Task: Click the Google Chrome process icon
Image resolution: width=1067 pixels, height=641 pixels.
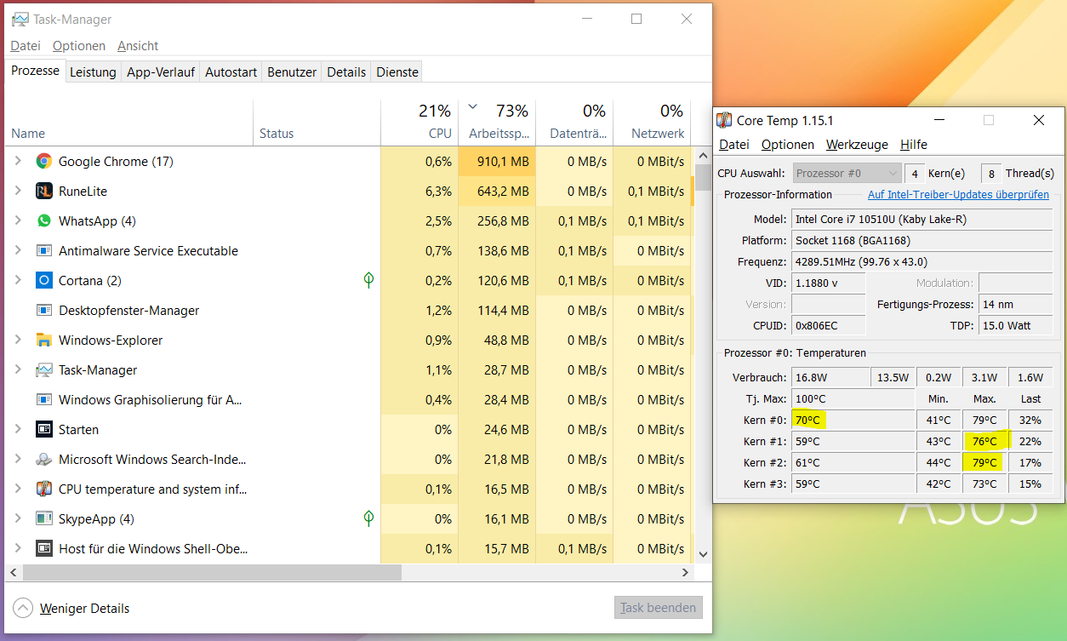Action: pyautogui.click(x=44, y=161)
